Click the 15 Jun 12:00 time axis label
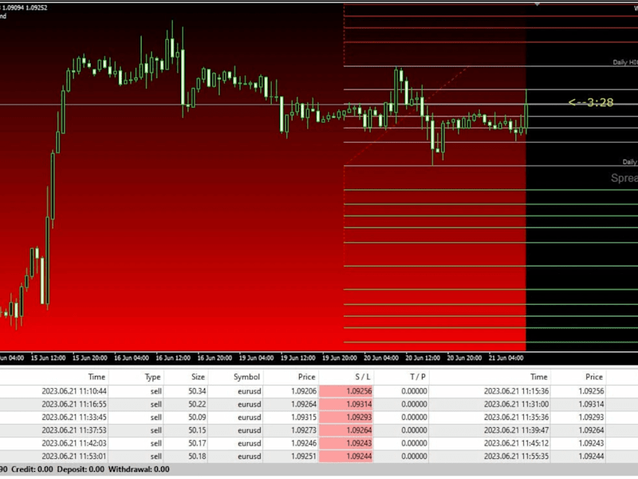 pyautogui.click(x=48, y=358)
